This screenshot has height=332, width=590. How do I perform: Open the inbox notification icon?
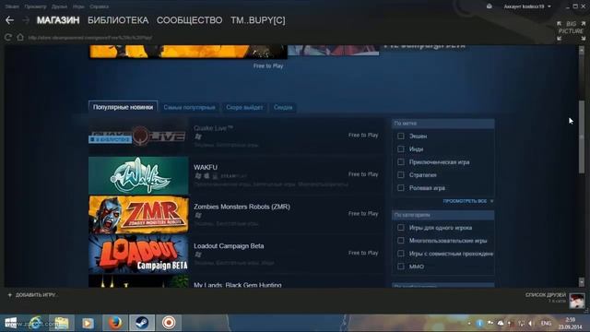coord(490,6)
